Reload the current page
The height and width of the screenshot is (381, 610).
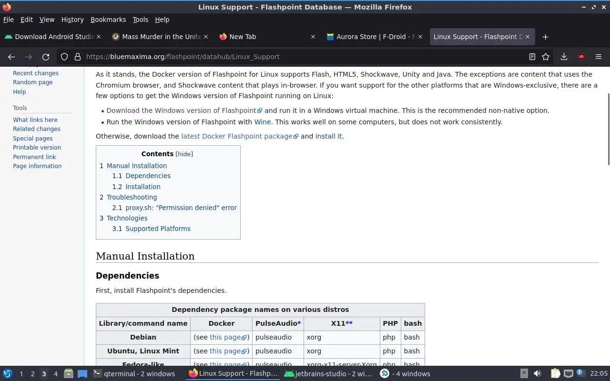(46, 57)
